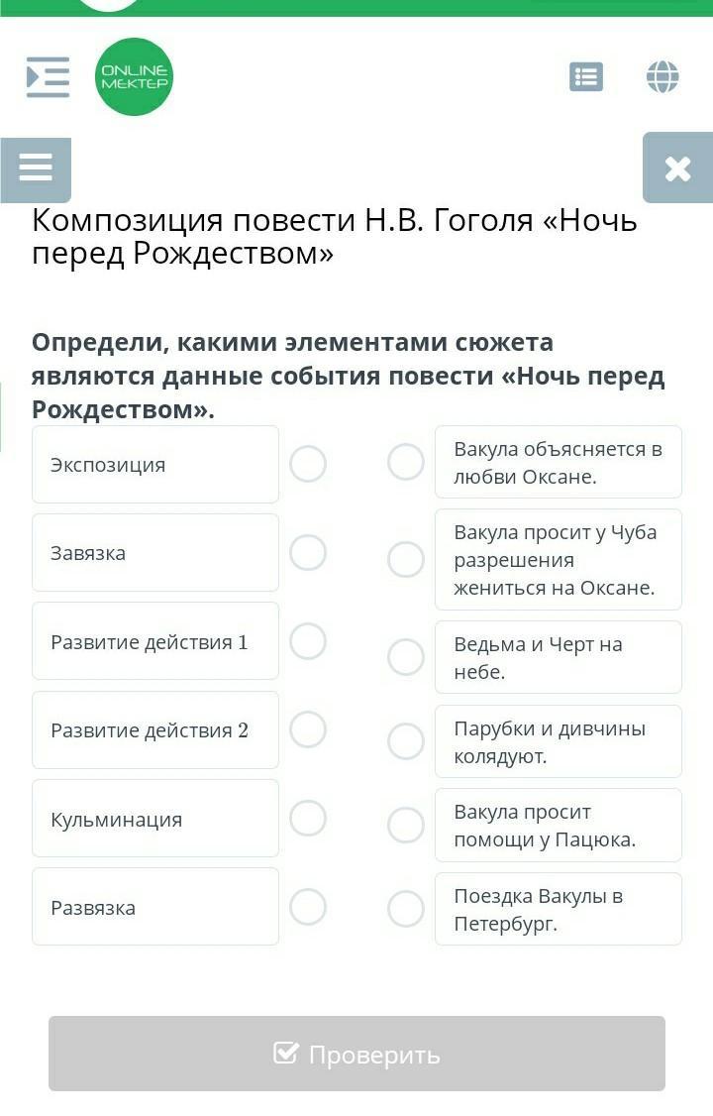Select radio for Ведьма и Черт на небе
The height and width of the screenshot is (1116, 713).
(x=405, y=657)
